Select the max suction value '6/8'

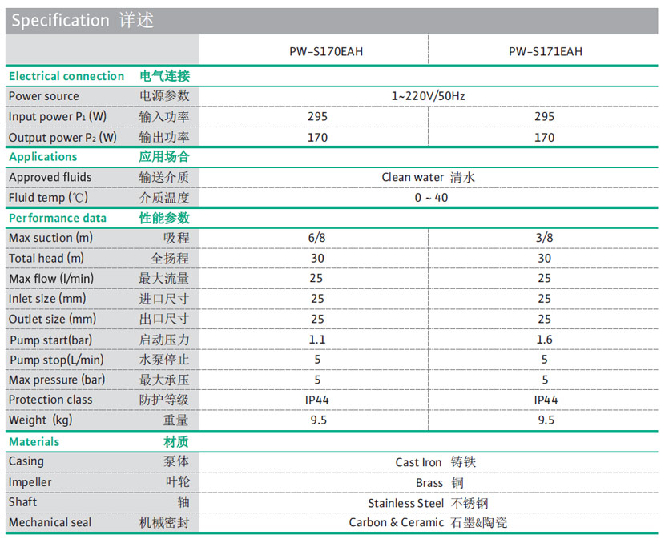tap(316, 238)
